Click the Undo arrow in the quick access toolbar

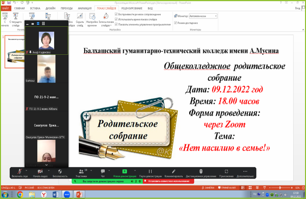point(15,3)
